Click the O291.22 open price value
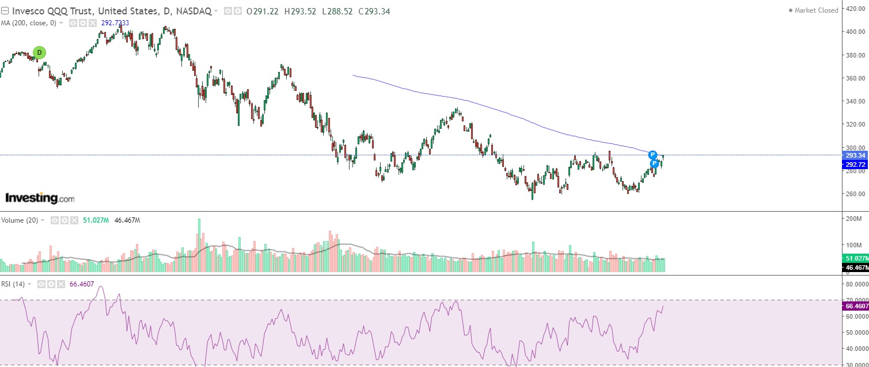Viewport: 869px width, 367px height. pyautogui.click(x=262, y=11)
